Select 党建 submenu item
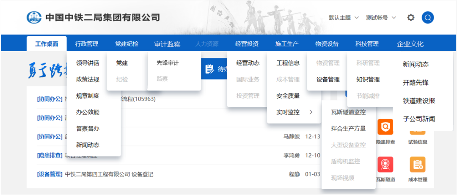Viewport: 457px width, 195px height. coord(122,63)
